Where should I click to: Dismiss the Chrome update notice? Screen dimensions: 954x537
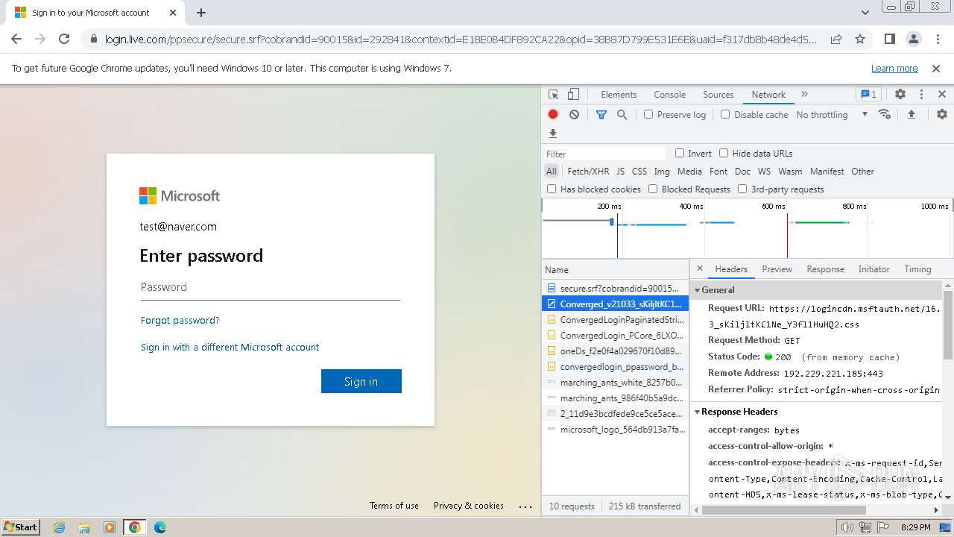point(936,68)
